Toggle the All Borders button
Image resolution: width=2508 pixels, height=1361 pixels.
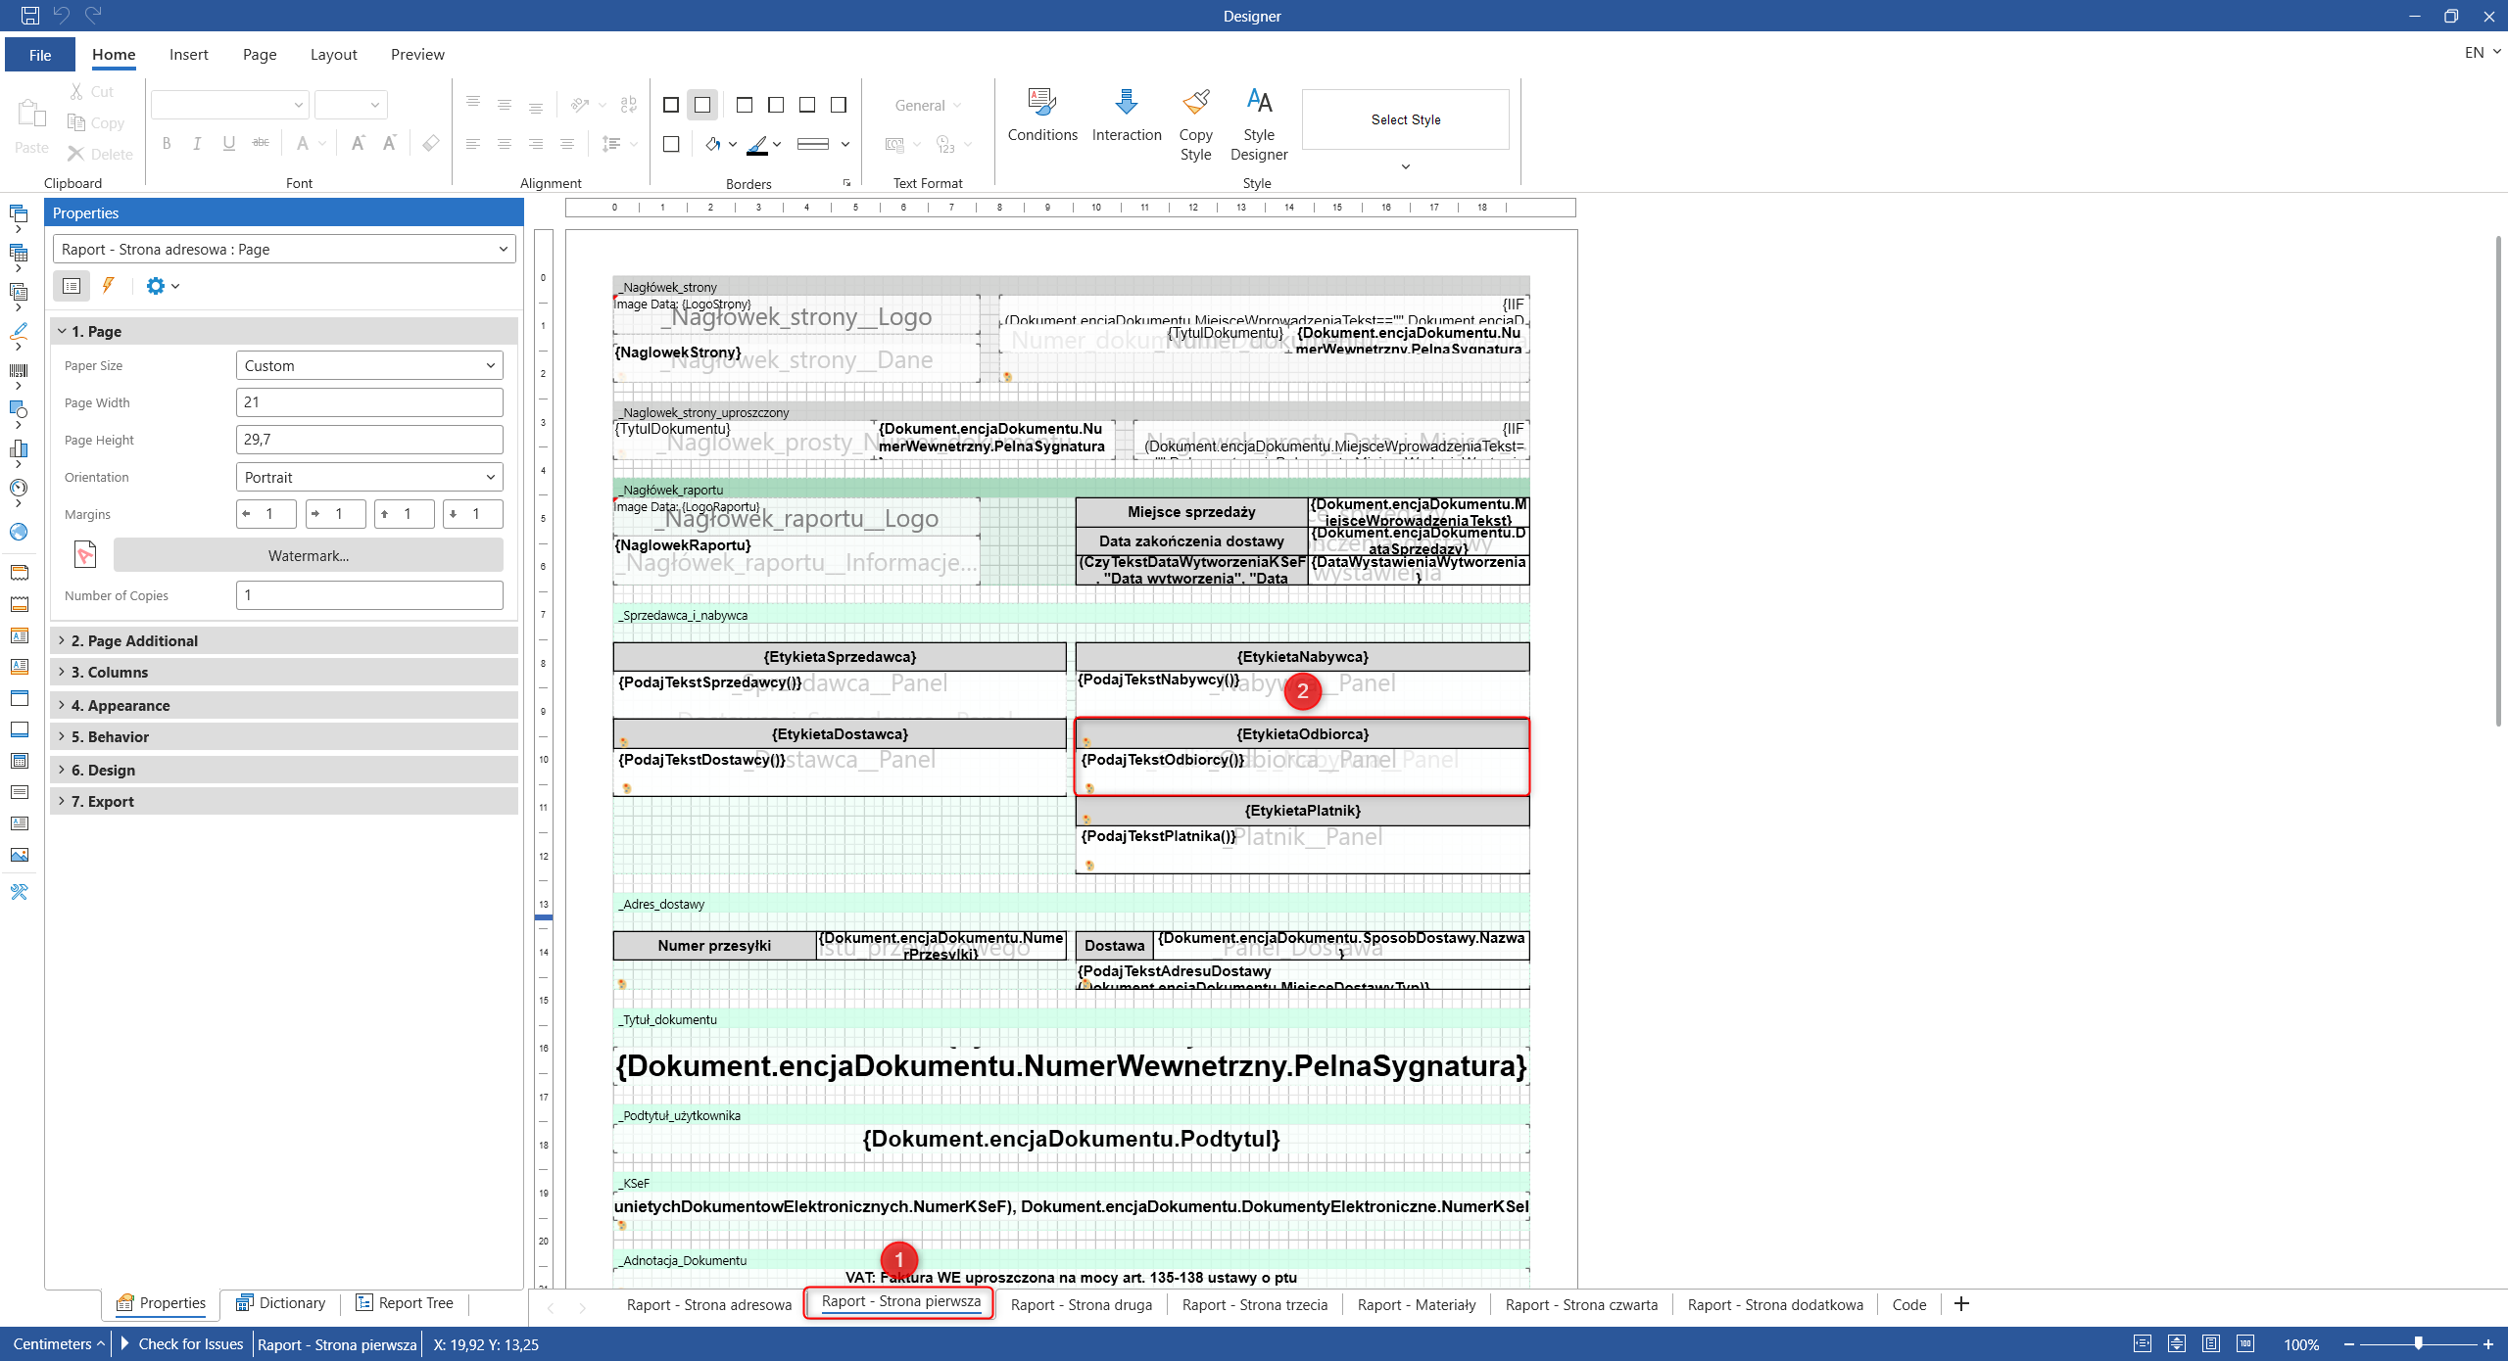671,105
